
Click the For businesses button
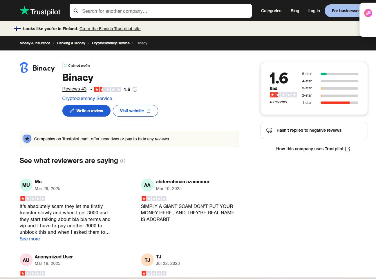pos(342,11)
